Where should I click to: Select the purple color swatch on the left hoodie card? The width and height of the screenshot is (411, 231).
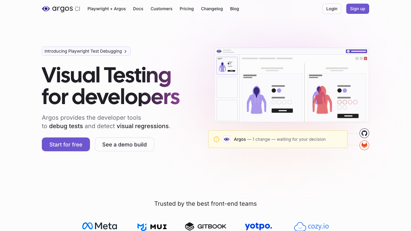(x=279, y=91)
